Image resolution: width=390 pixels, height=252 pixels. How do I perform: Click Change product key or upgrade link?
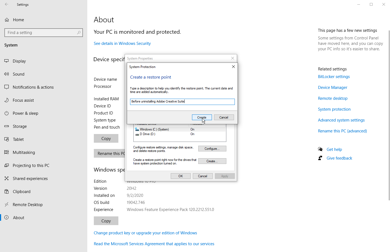[145, 233]
